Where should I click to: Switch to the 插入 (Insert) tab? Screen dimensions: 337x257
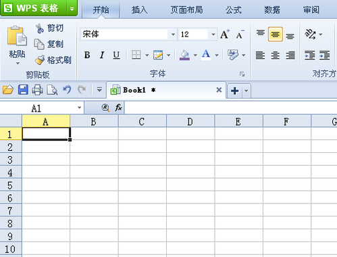[139, 10]
